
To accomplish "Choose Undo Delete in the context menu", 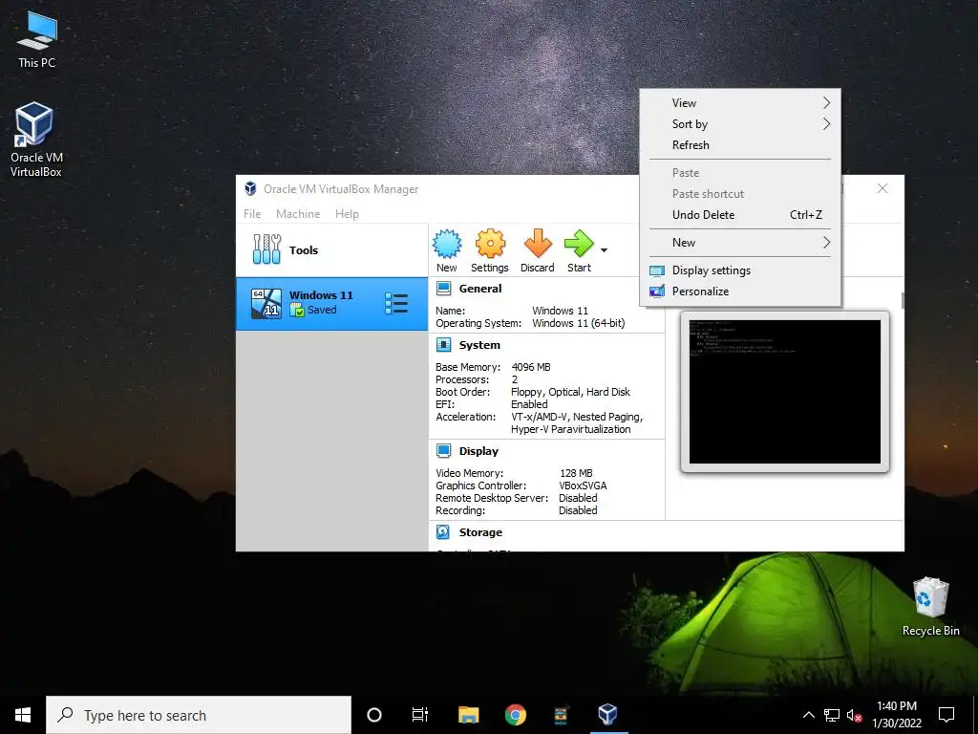I will click(740, 215).
